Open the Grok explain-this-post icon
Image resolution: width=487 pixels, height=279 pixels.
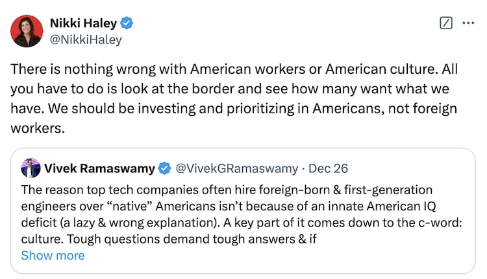tap(445, 23)
